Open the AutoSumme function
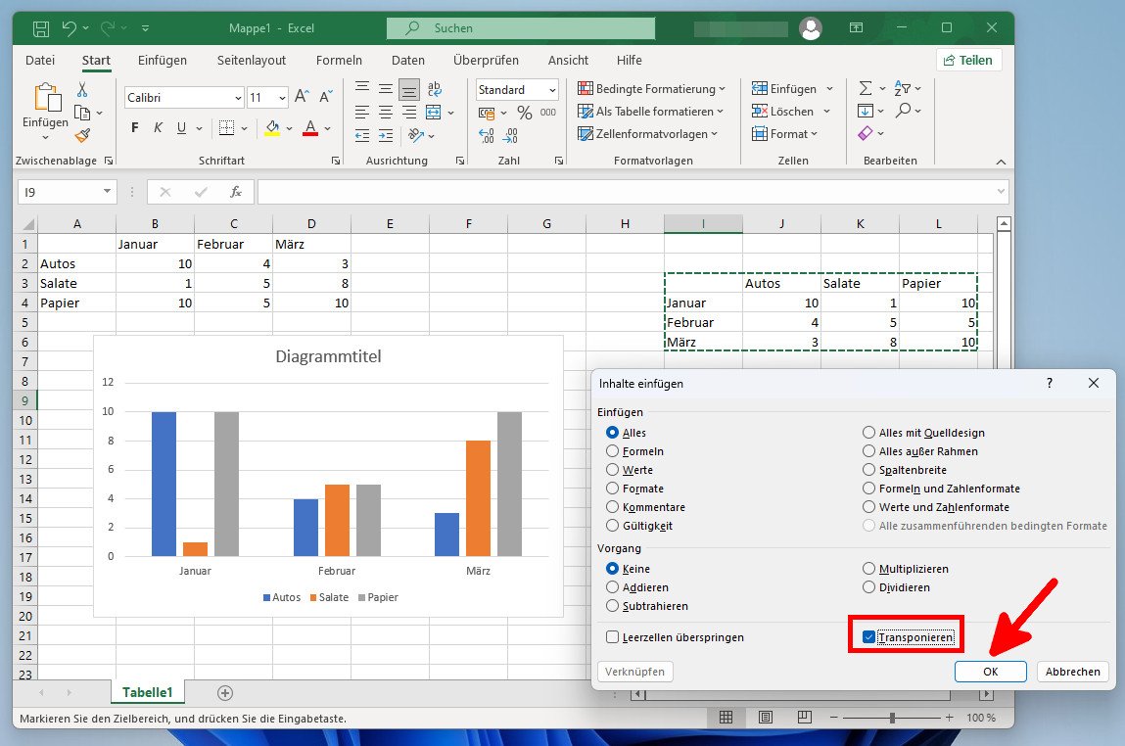Screen dimensions: 1125x746 [x=866, y=88]
